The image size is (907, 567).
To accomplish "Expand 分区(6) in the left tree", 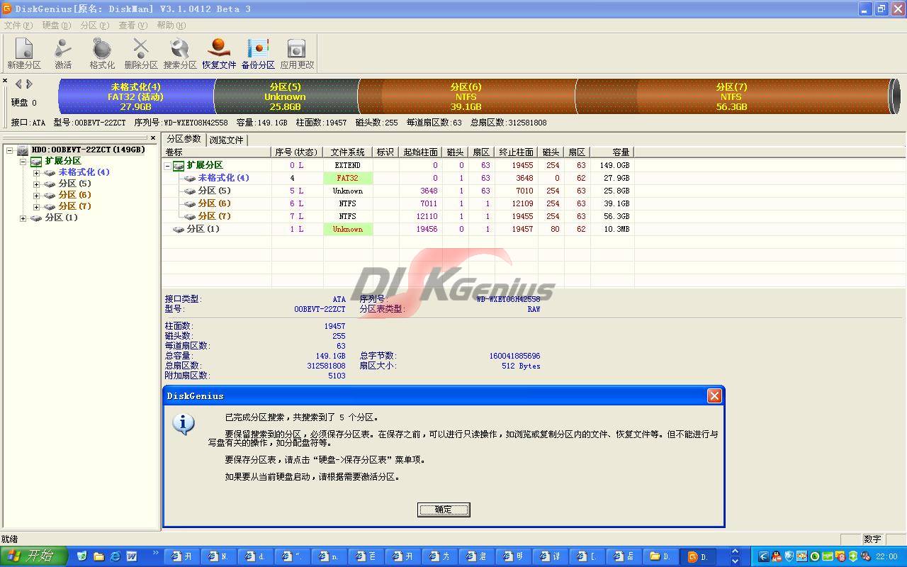I will (x=36, y=196).
